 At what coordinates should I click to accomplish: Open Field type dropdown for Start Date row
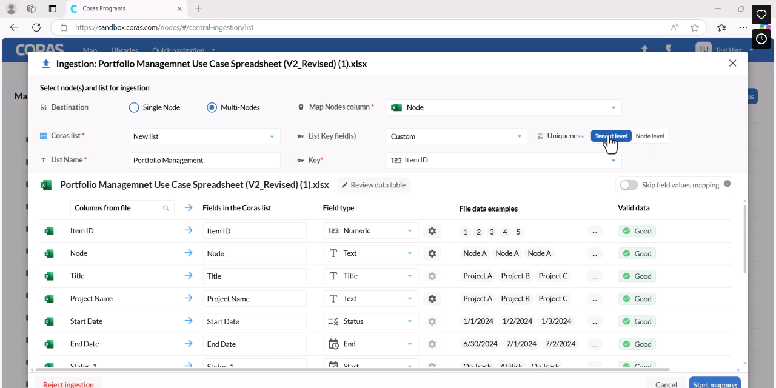370,321
